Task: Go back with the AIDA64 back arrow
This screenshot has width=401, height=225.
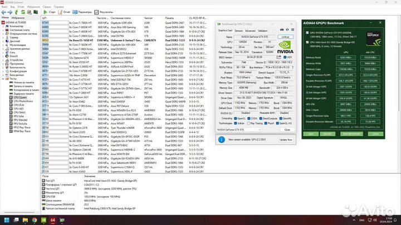Action: click(3, 12)
